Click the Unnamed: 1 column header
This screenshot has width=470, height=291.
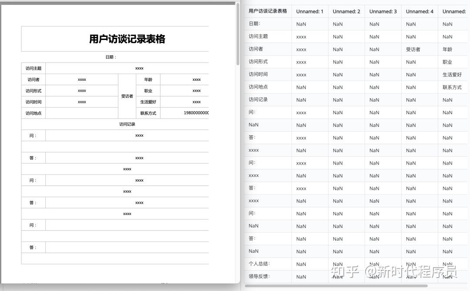click(x=310, y=11)
